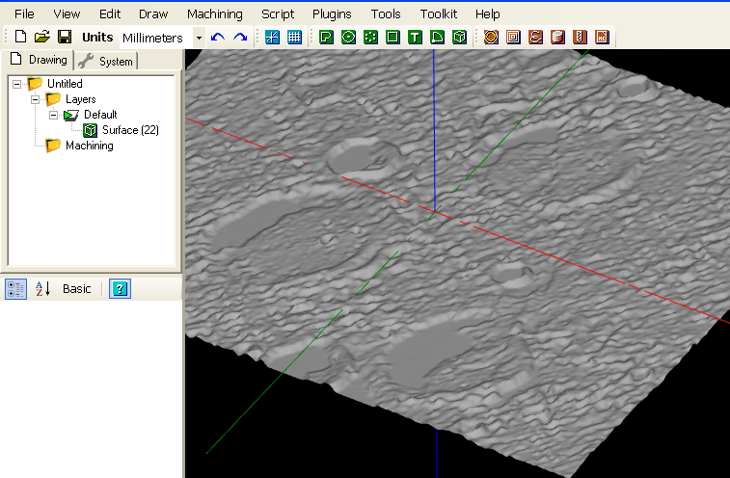Screen dimensions: 730x478
Task: Select Surface (22) in the tree
Action: pos(130,130)
